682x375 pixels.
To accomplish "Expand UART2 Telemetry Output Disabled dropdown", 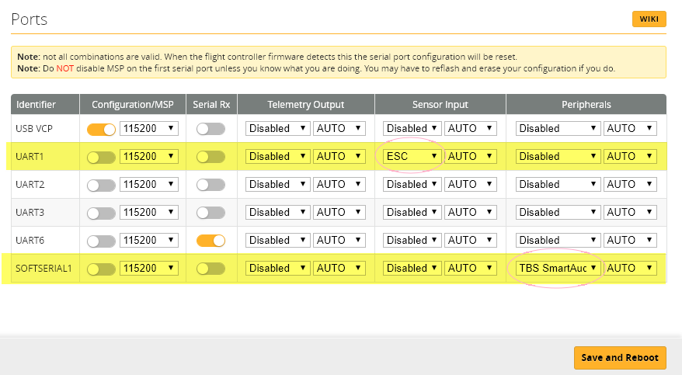I will click(277, 184).
